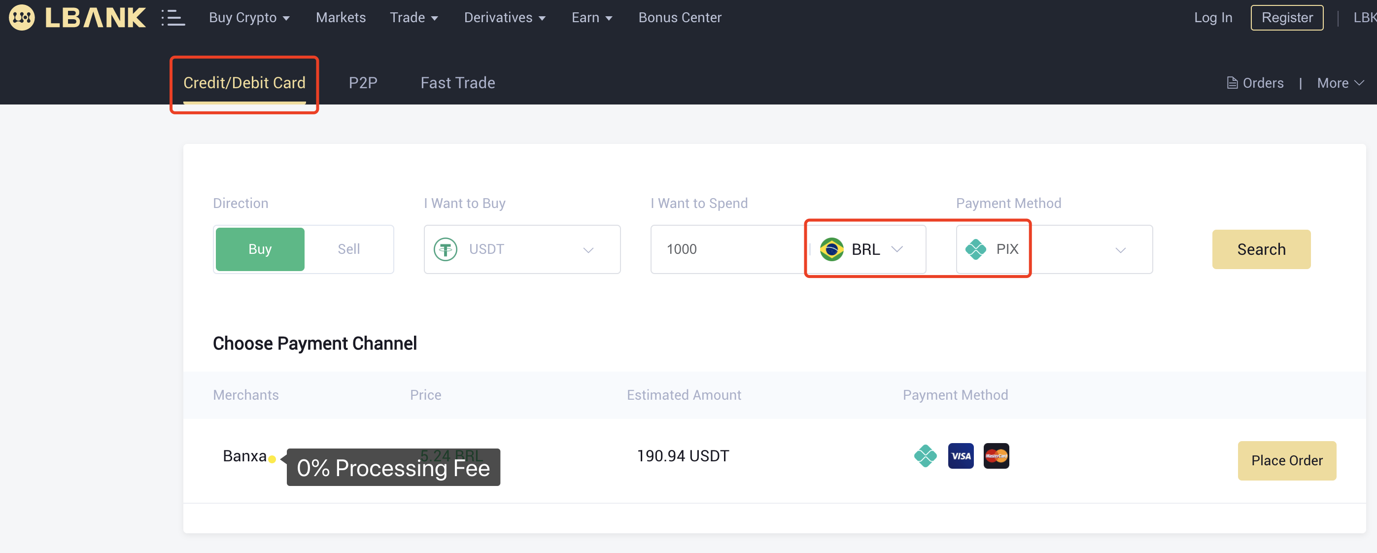Click the LBANK logo
The height and width of the screenshot is (553, 1377).
pos(76,17)
